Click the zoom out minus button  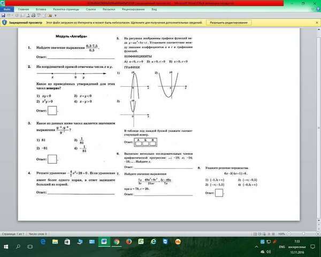tap(289, 233)
